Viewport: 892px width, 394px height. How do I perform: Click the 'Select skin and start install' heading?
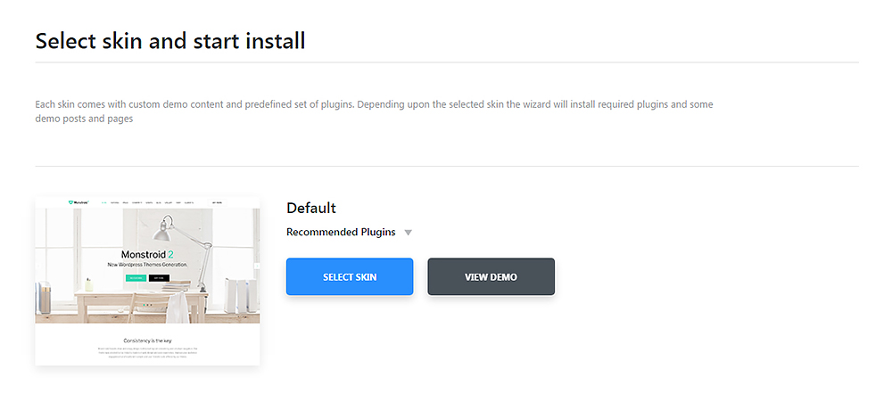(170, 40)
